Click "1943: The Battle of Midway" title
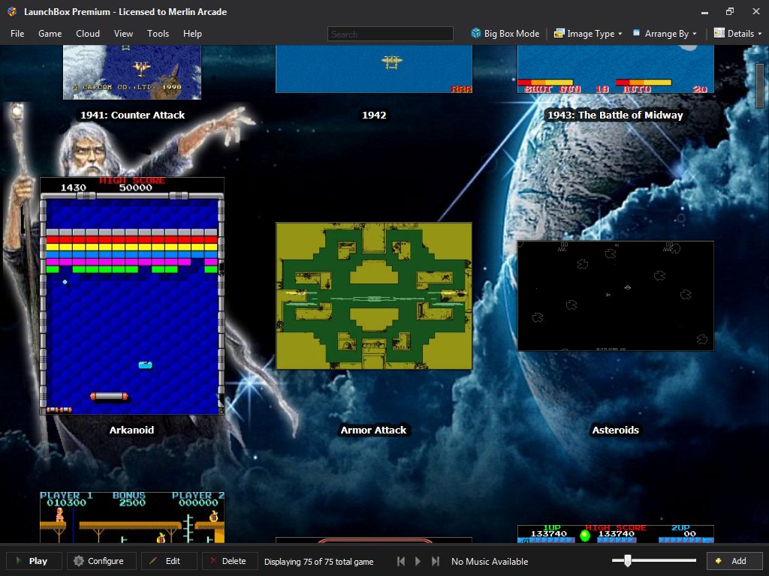 pos(615,115)
